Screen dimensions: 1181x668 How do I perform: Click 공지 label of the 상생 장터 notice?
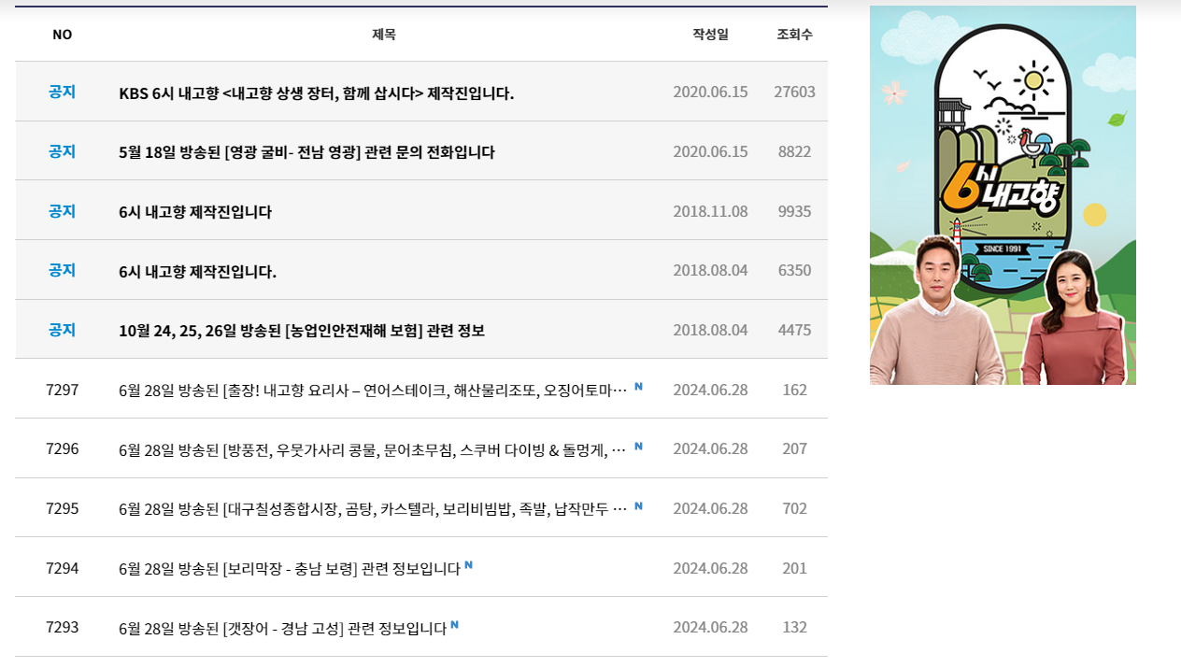(x=62, y=92)
